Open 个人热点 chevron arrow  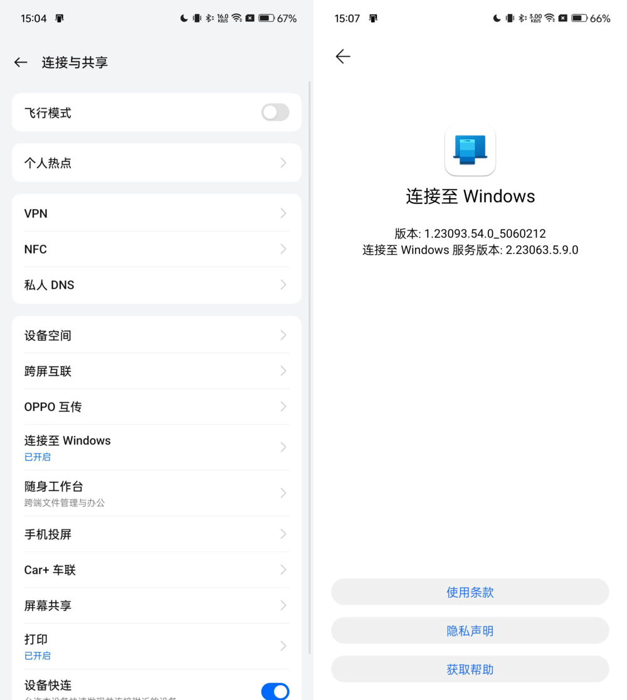[x=283, y=163]
